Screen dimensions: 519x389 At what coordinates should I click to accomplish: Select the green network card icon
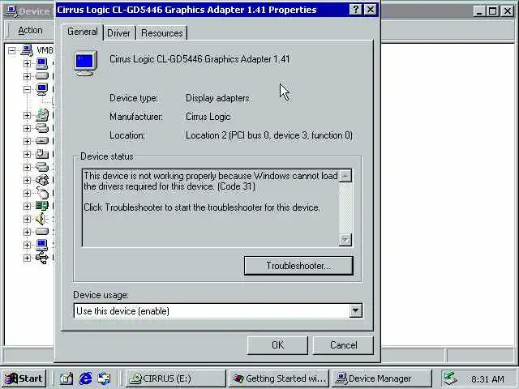[42, 206]
